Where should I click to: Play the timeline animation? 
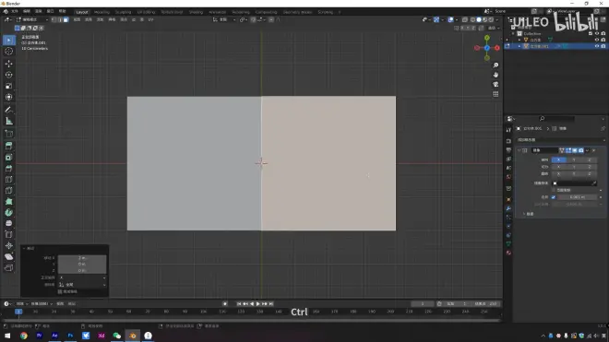(258, 304)
